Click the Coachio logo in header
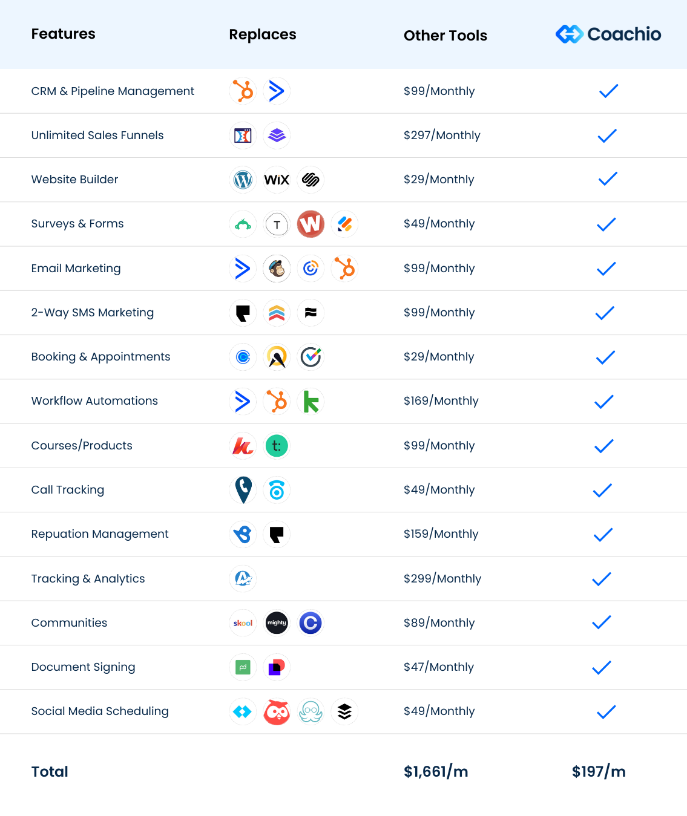 [608, 34]
